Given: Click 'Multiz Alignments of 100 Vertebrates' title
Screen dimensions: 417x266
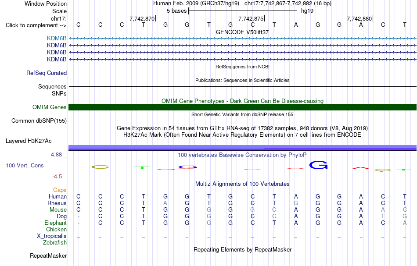Looking at the screenshot, I should (242, 184).
